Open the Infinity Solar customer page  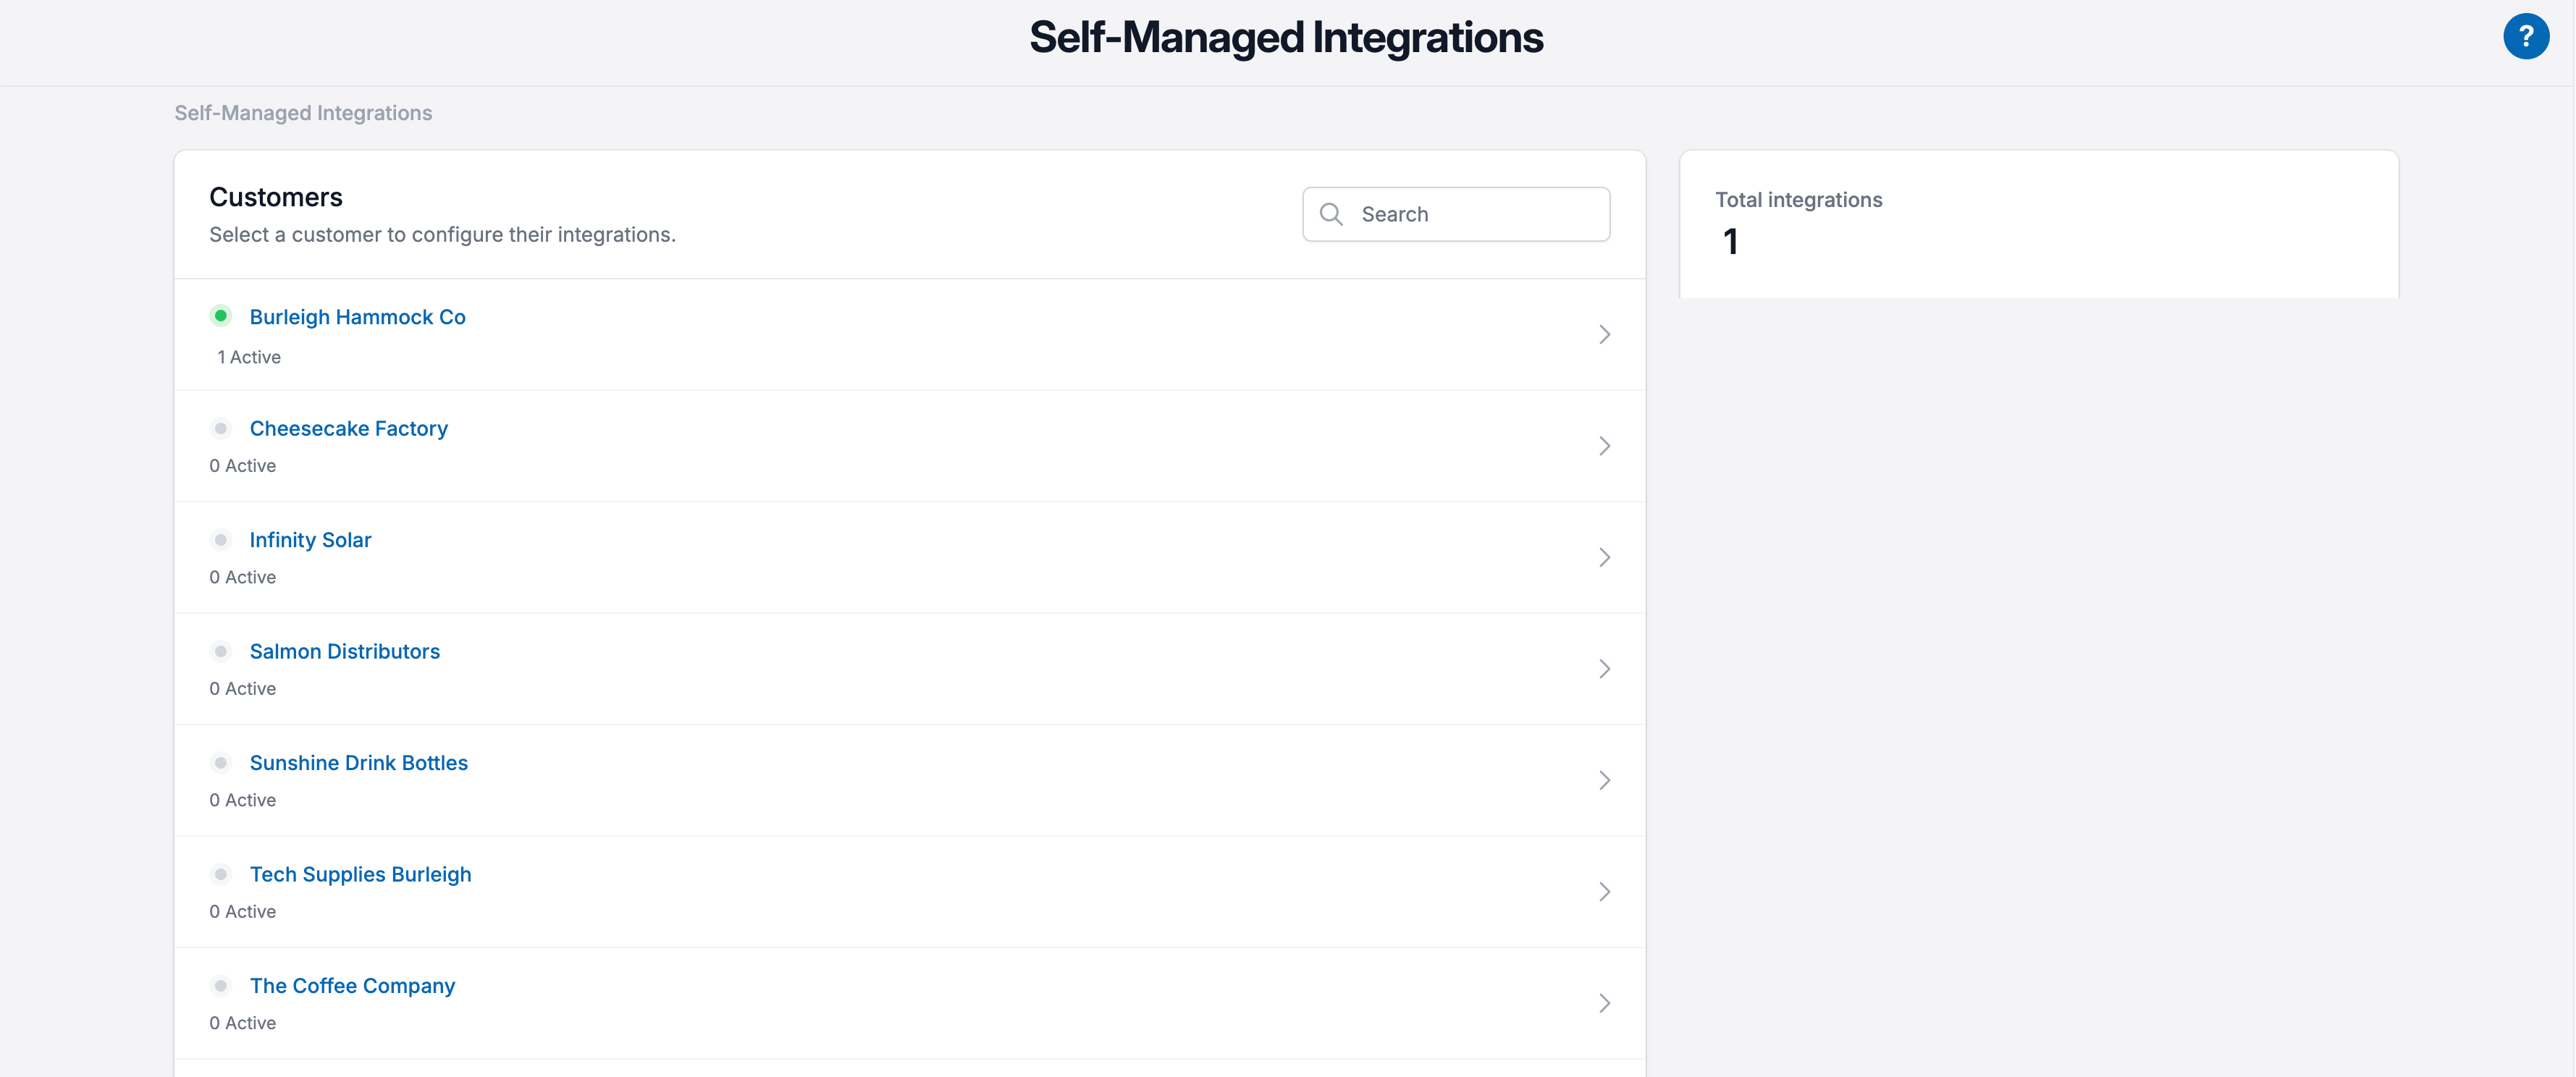coord(310,539)
